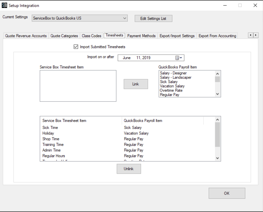
Task: Click down arrow of QuickBooks Payroll Item list
Action: (217, 94)
